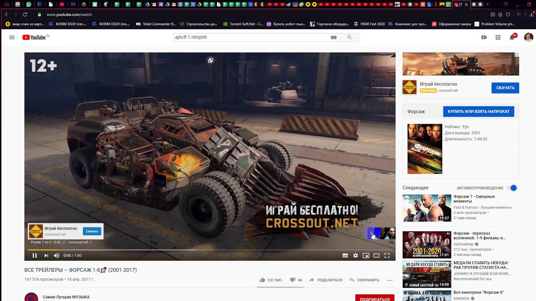Viewport: 536px width, 301px height.
Task: Click the ad blocker shield icon in address bar
Action: pos(500,14)
